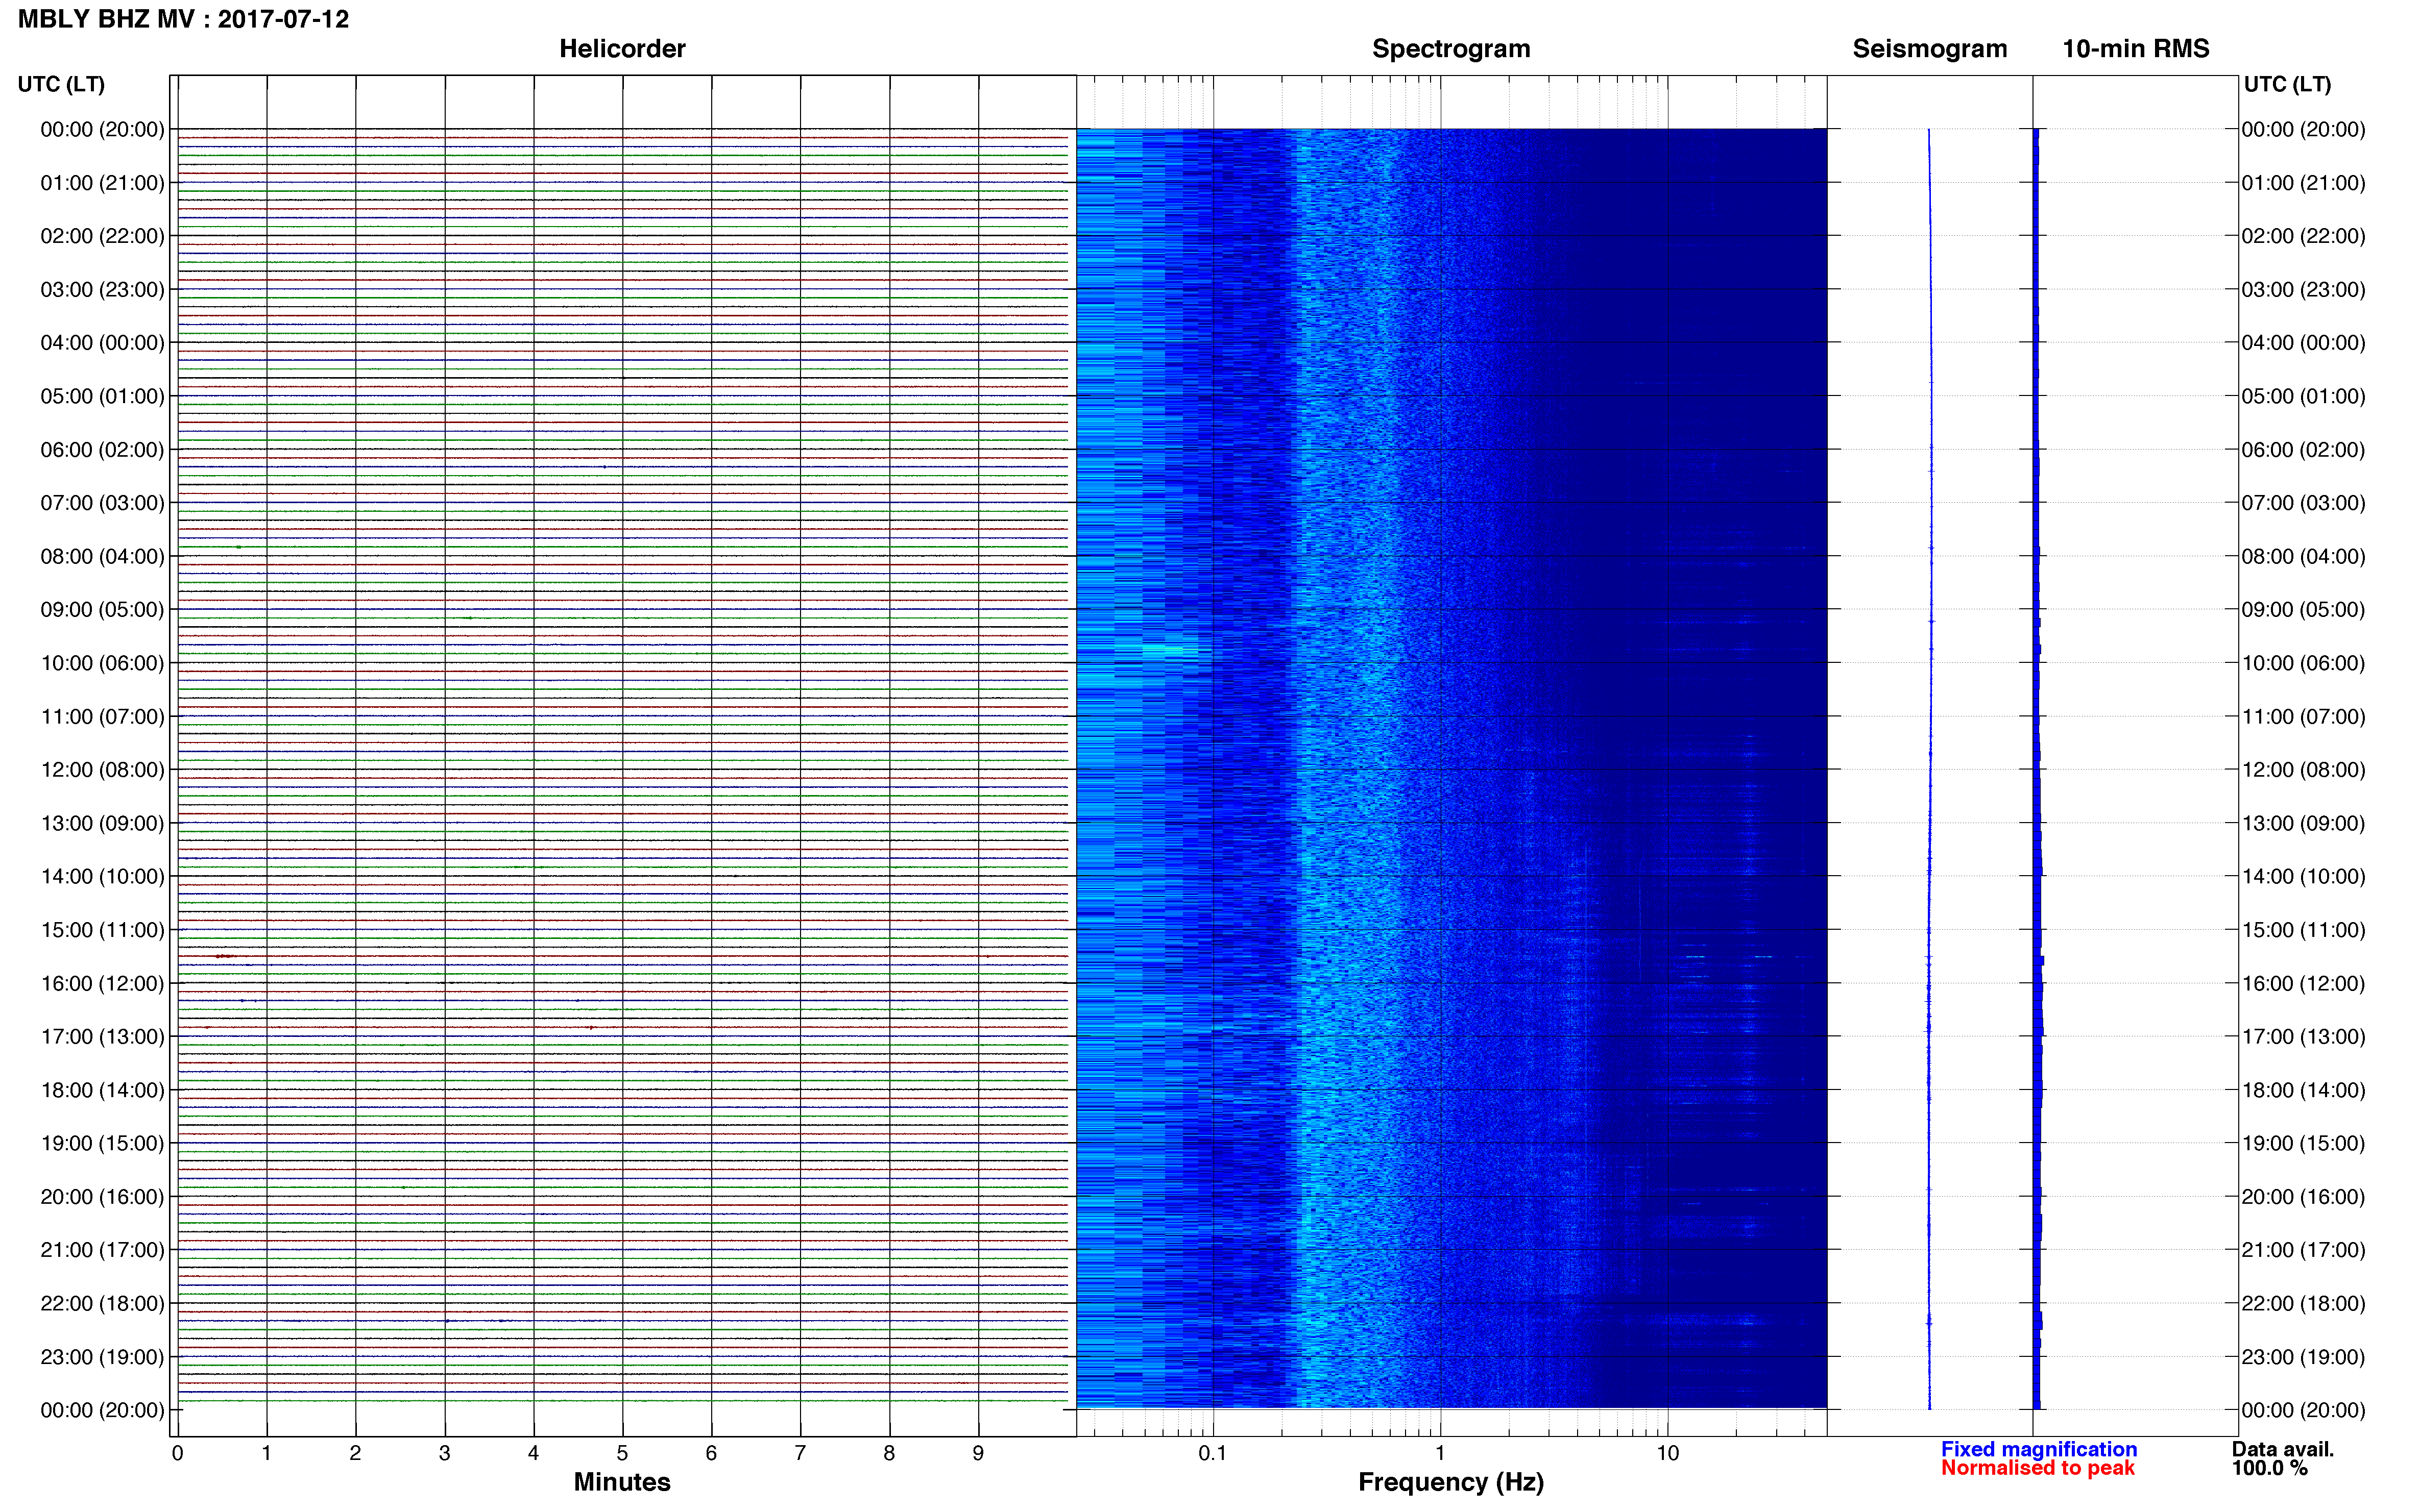Viewport: 2420px width, 1512px height.
Task: Click the 'Seismogram' column heading
Action: tap(1930, 49)
